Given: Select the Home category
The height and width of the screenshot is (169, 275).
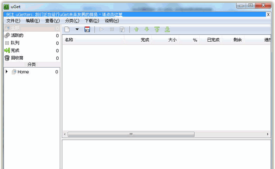Looking at the screenshot, I should click(x=23, y=72).
